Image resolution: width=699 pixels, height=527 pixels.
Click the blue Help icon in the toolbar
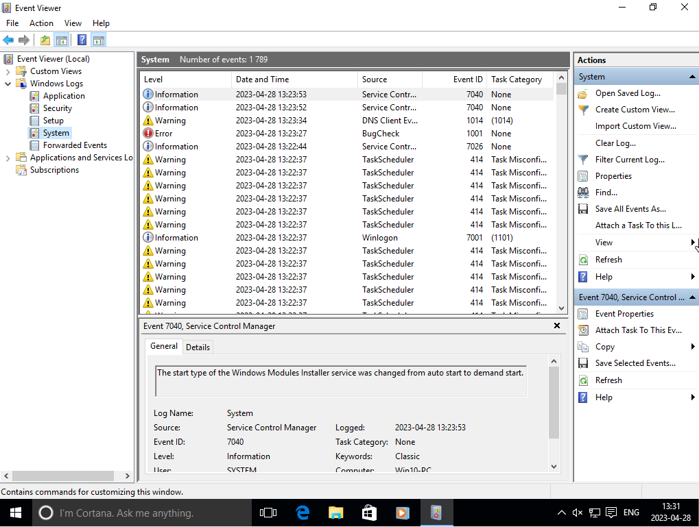(x=82, y=40)
